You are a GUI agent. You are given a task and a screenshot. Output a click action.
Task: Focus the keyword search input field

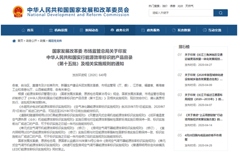pos(181,13)
